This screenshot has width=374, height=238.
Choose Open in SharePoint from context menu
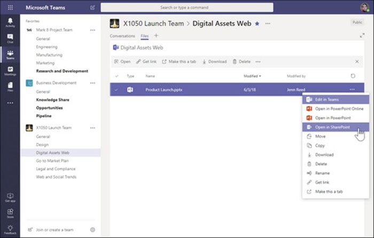point(332,127)
